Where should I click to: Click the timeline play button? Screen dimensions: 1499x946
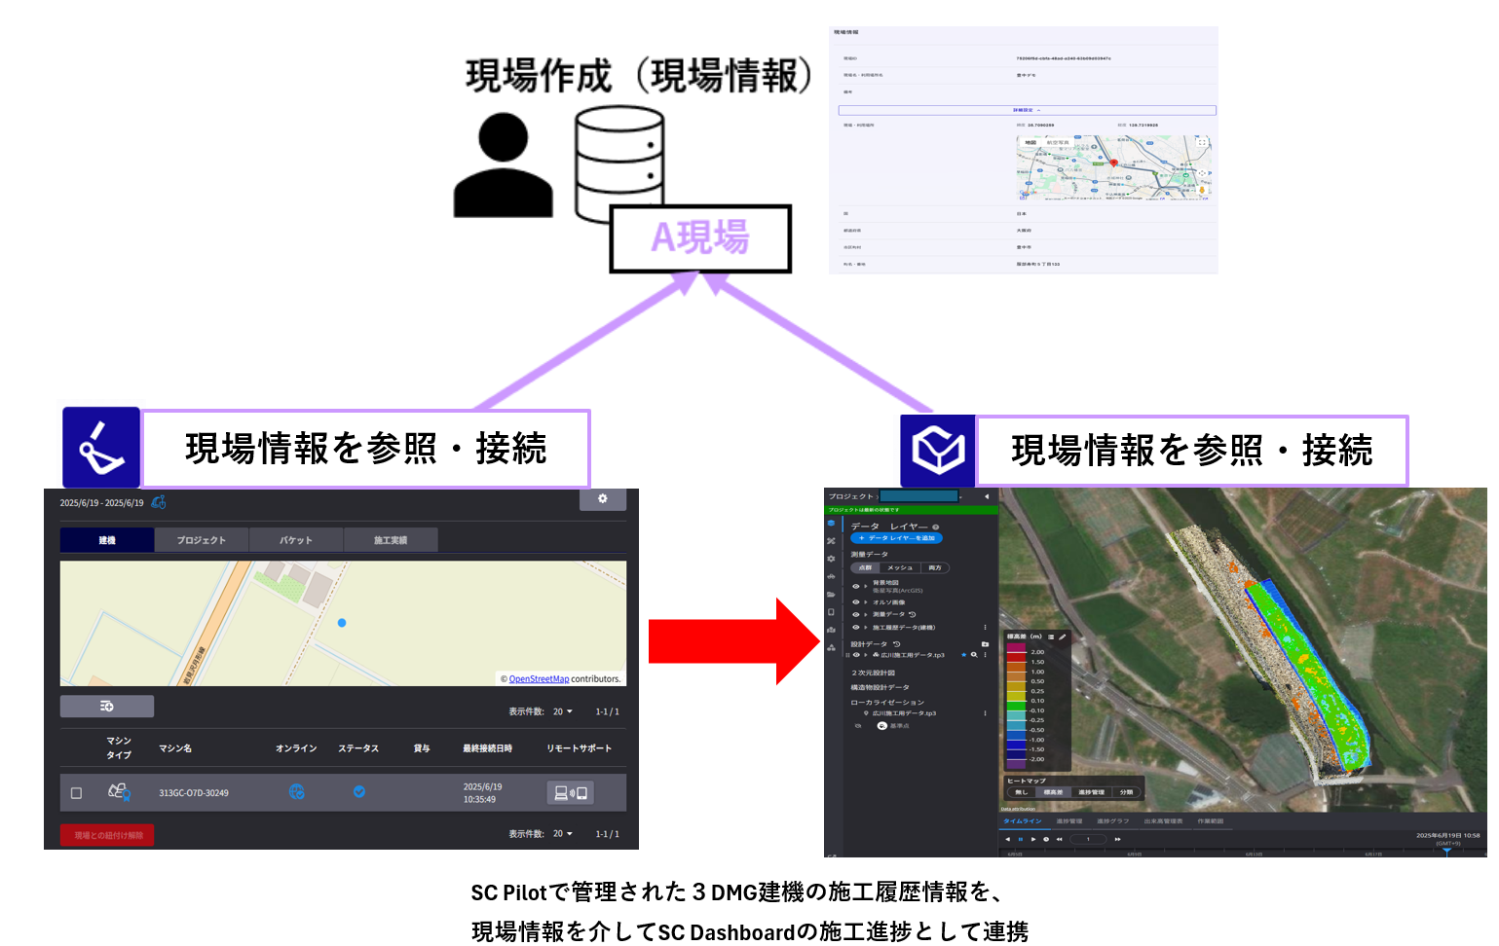tap(1033, 839)
